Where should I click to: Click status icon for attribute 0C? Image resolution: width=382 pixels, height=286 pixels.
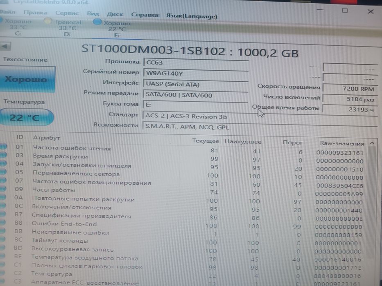click(x=3, y=206)
